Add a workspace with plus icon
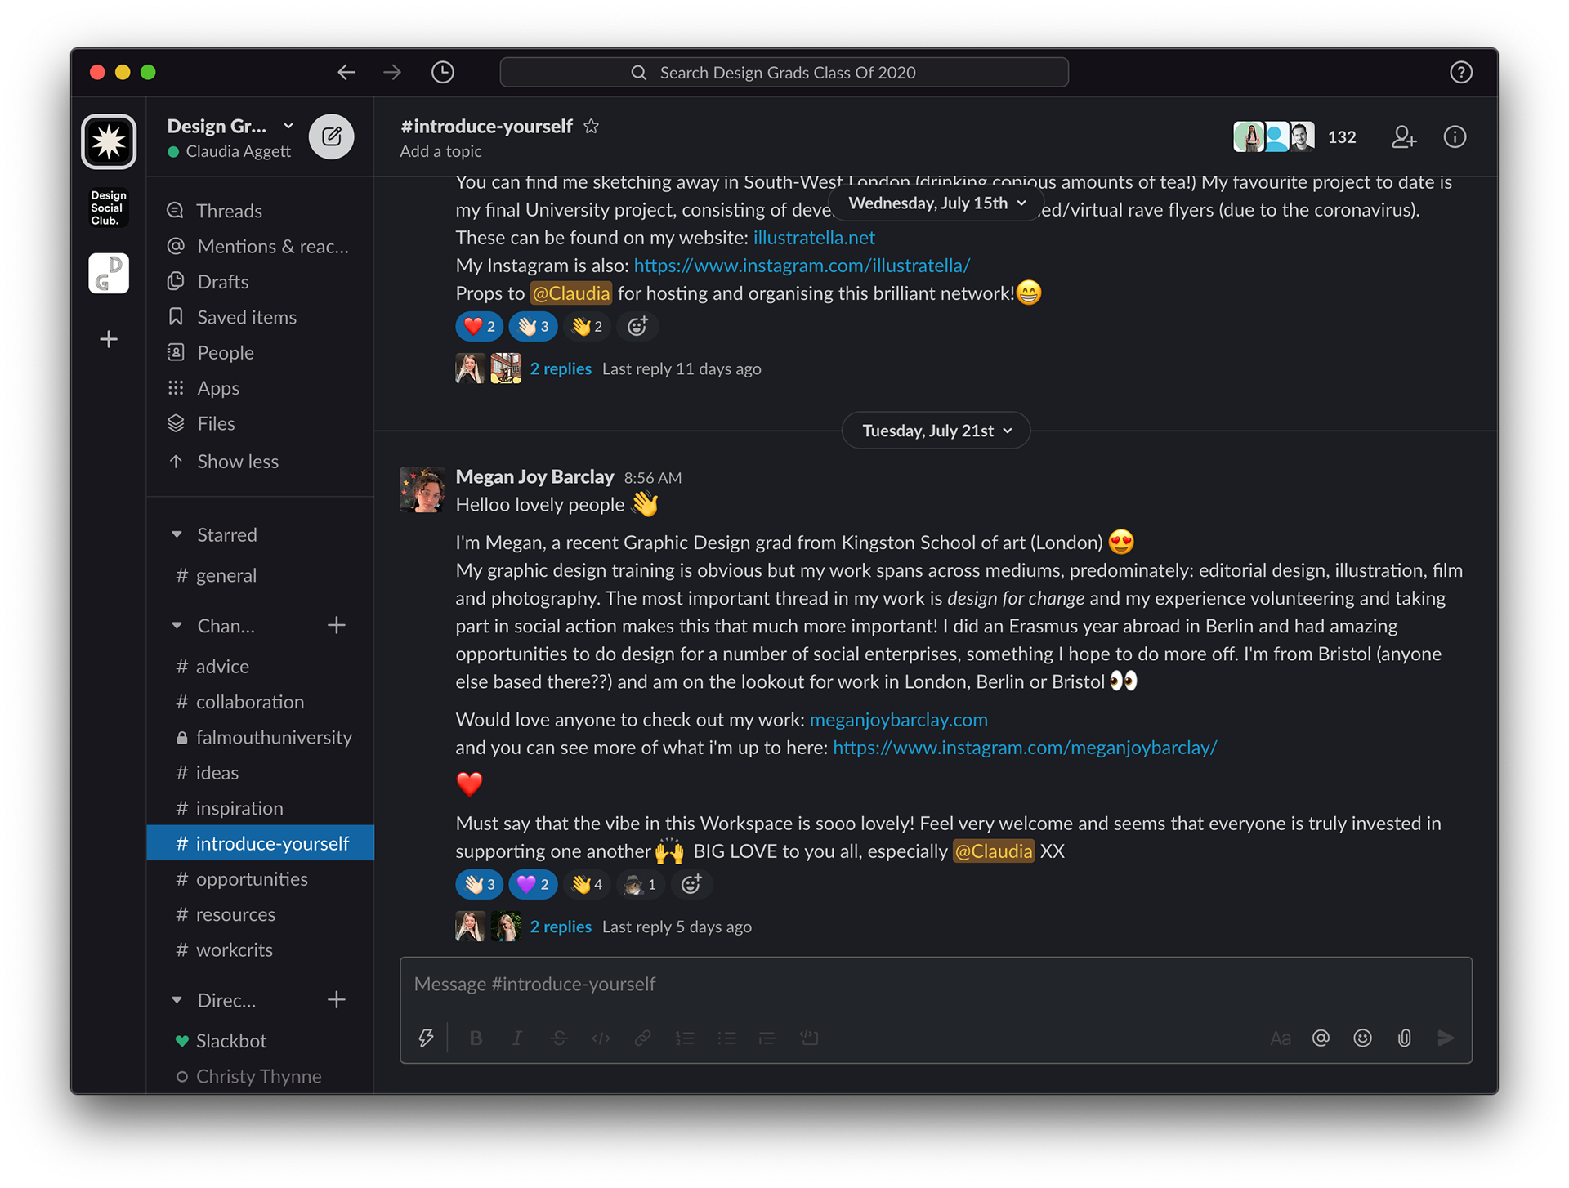Viewport: 1569px width, 1188px height. [x=109, y=338]
